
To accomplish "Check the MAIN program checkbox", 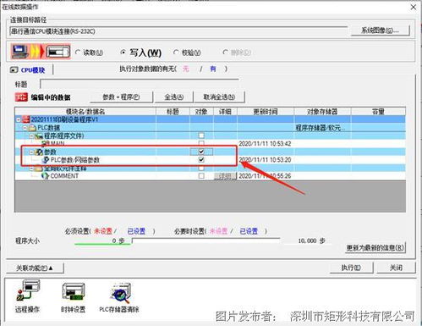I will click(x=201, y=143).
